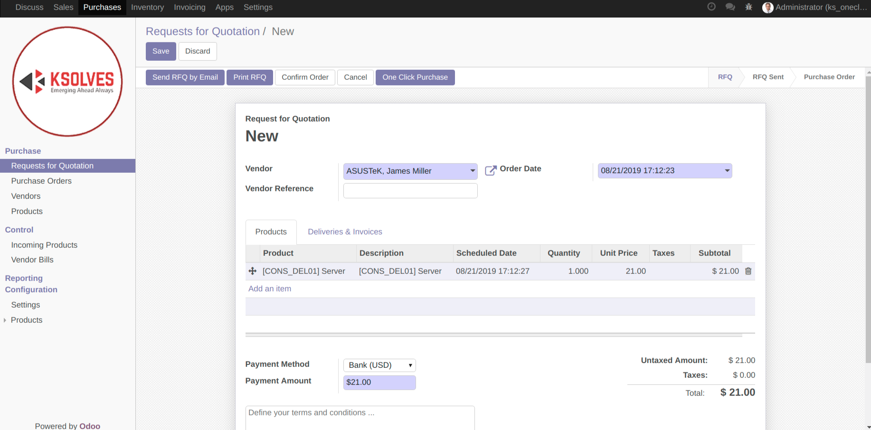871x430 pixels.
Task: Click in the Vendor Reference field
Action: pos(410,191)
